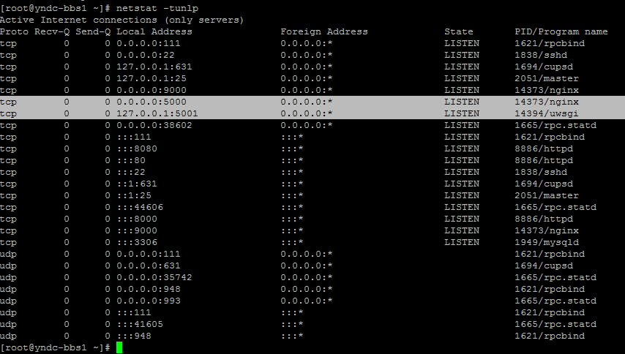The height and width of the screenshot is (354, 625).
Task: Click the address ::1:25
Action: 133,195
